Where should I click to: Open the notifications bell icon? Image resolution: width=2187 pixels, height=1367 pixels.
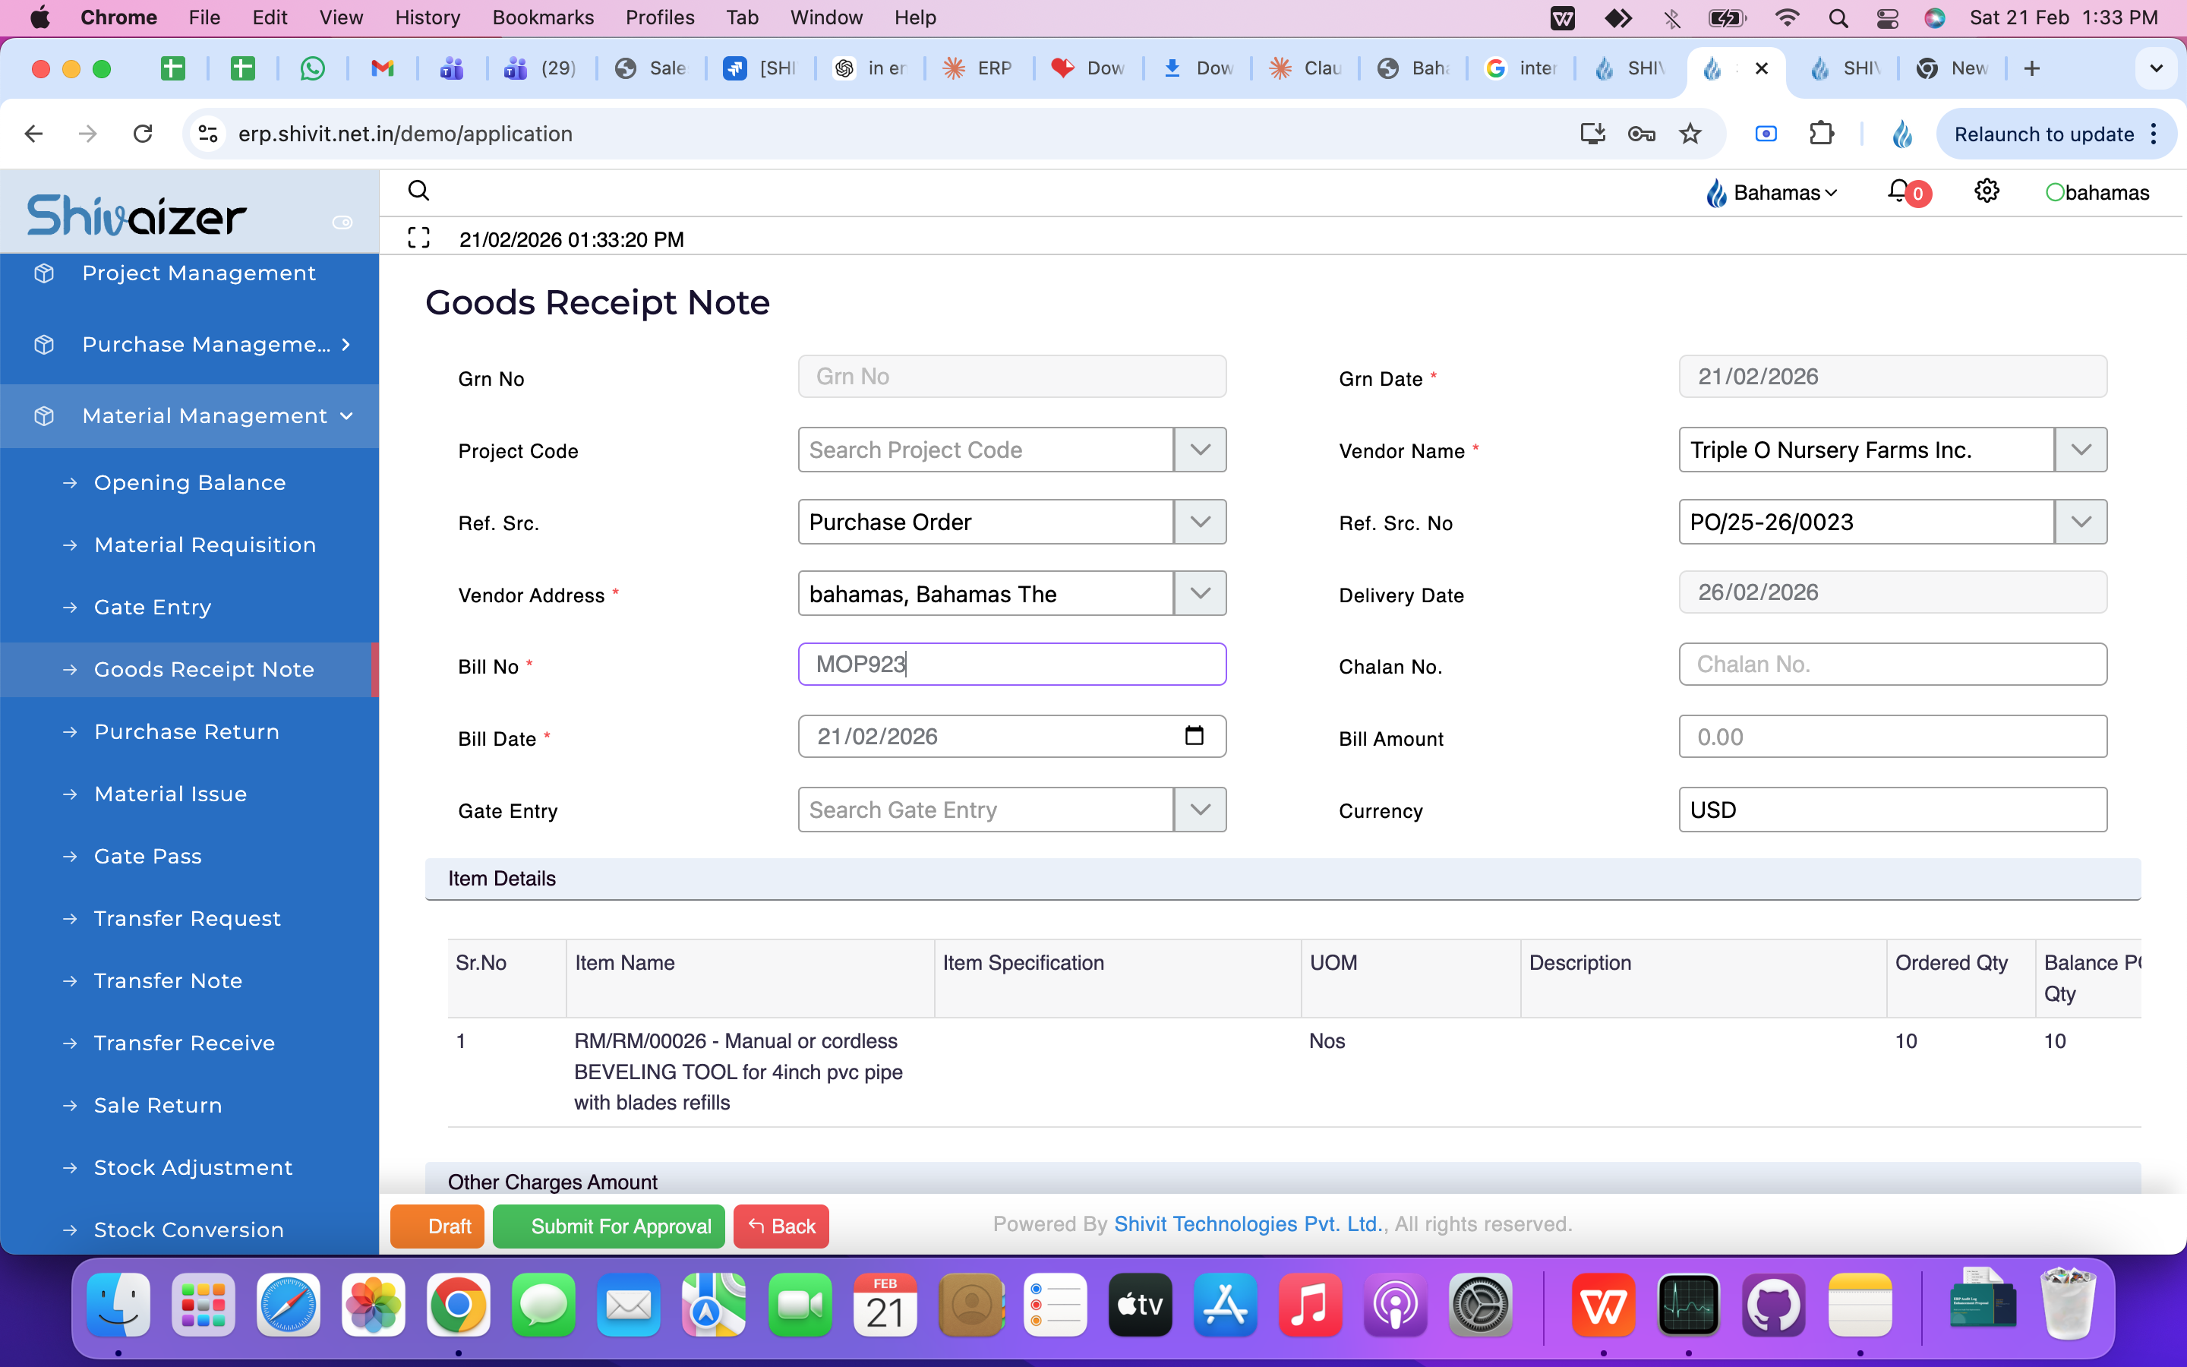1898,191
